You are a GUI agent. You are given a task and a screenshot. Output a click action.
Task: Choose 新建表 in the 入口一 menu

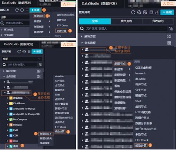tap(38, 21)
